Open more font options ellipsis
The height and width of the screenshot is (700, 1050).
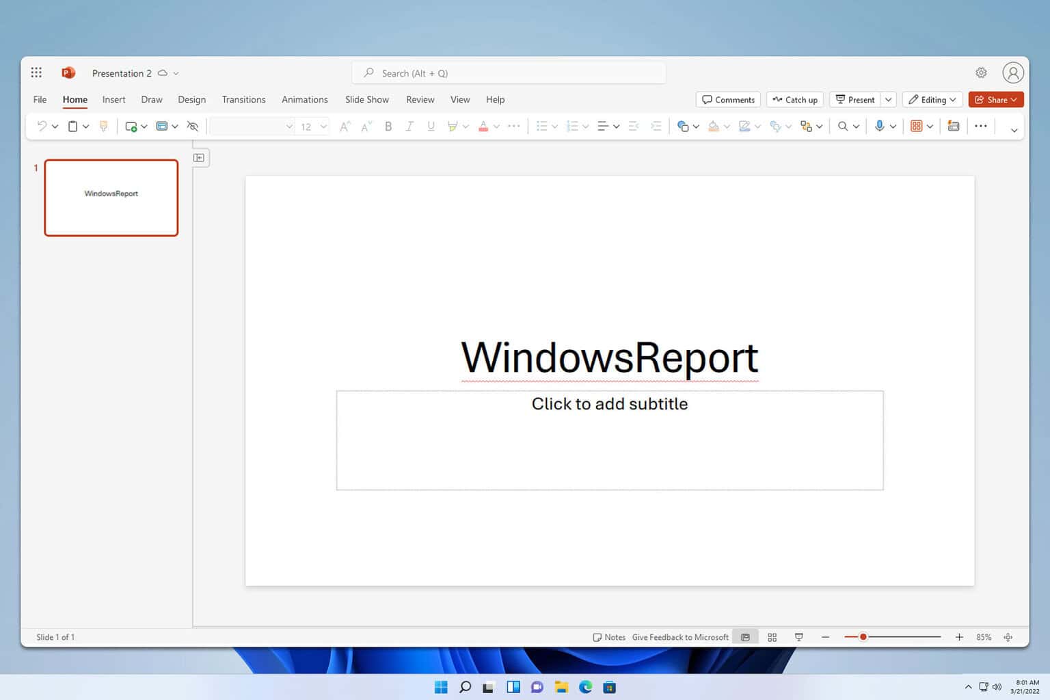pos(514,126)
